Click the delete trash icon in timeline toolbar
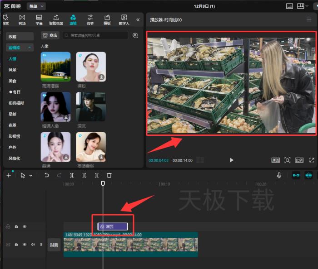This screenshot has height=269, width=318. click(109, 175)
